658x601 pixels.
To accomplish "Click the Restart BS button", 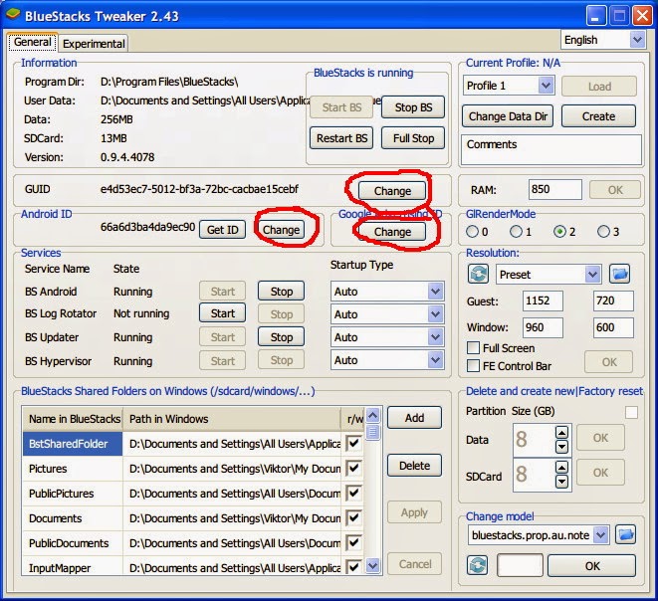I will coord(341,138).
